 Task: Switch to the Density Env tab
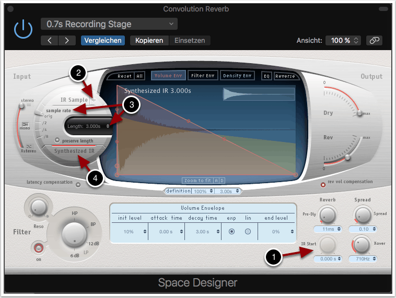(x=237, y=76)
